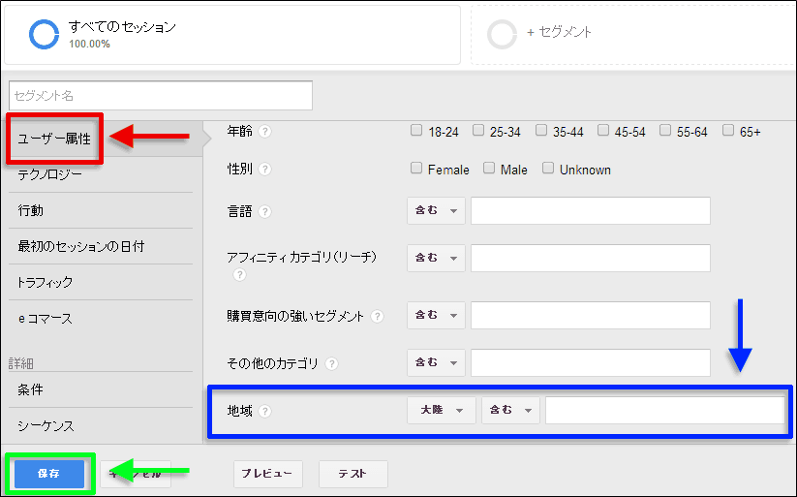
Task: Enable the Female gender checkbox
Action: tap(416, 169)
